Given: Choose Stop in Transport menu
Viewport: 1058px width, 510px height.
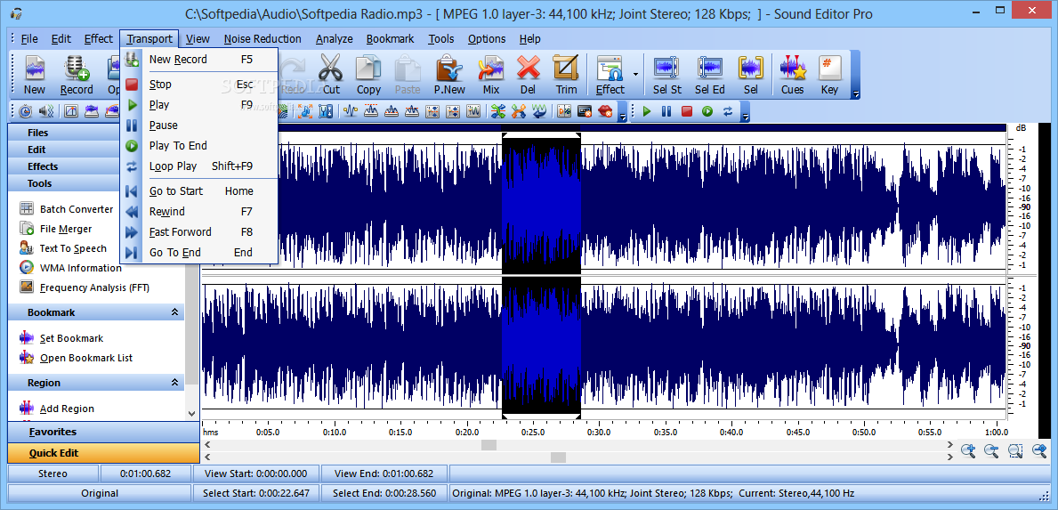Looking at the screenshot, I should 199,85.
